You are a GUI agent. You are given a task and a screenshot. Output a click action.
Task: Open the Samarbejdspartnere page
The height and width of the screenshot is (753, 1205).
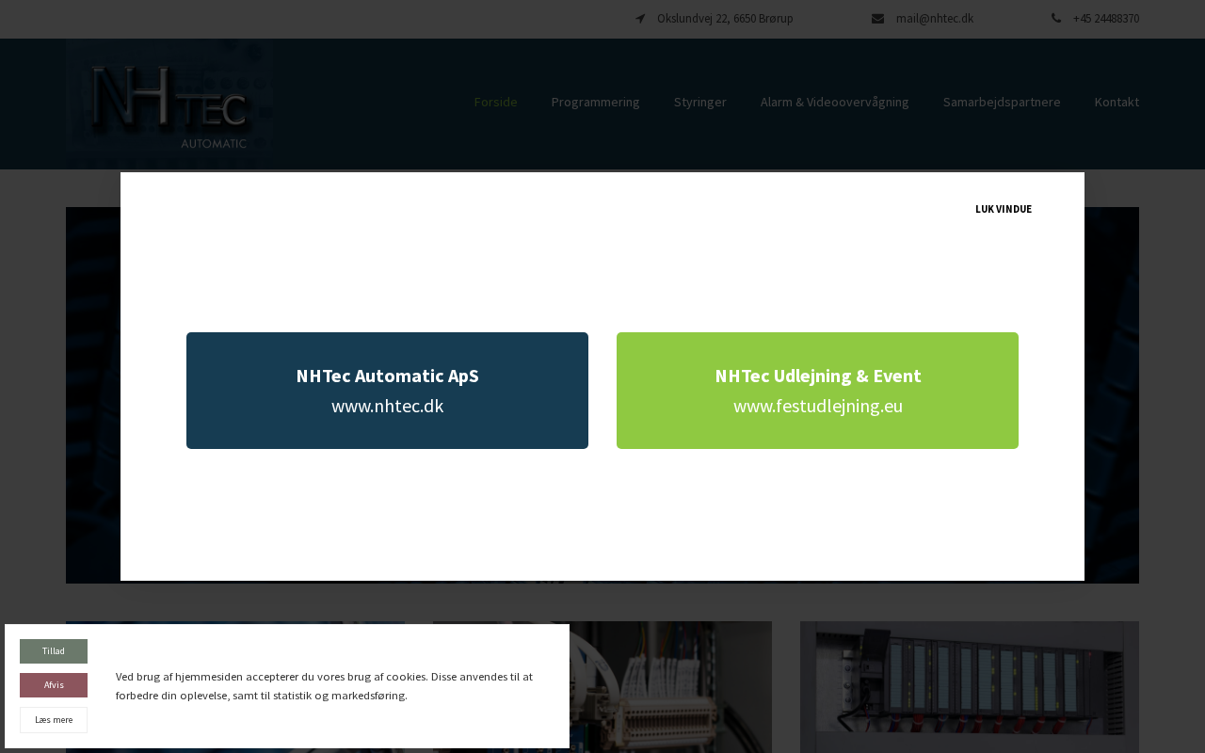coord(1002,102)
